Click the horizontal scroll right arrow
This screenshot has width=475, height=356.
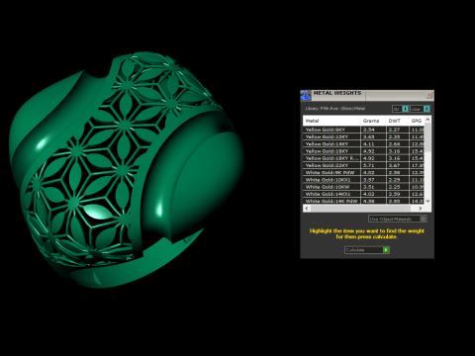pos(421,209)
